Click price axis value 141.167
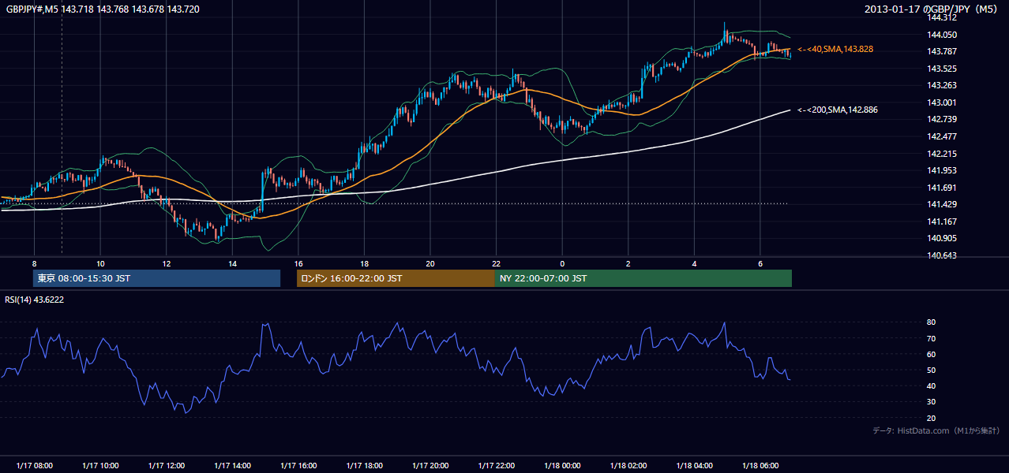This screenshot has width=1009, height=473. click(941, 222)
